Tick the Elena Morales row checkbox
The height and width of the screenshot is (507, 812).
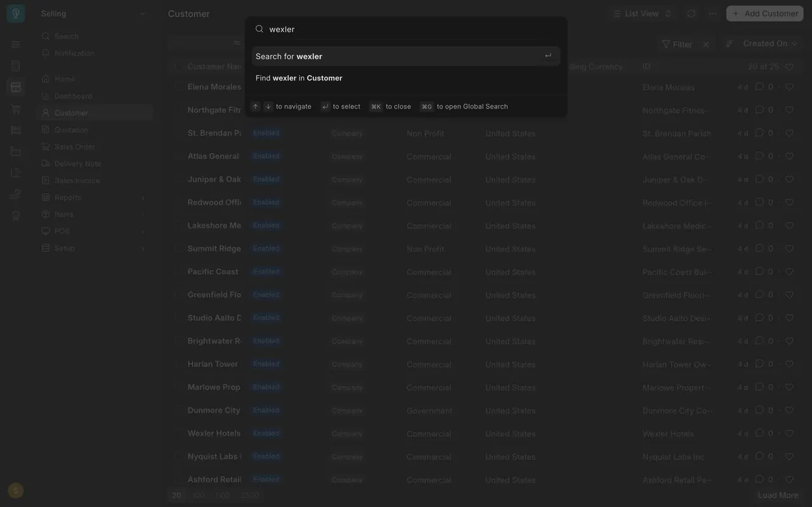tap(178, 87)
